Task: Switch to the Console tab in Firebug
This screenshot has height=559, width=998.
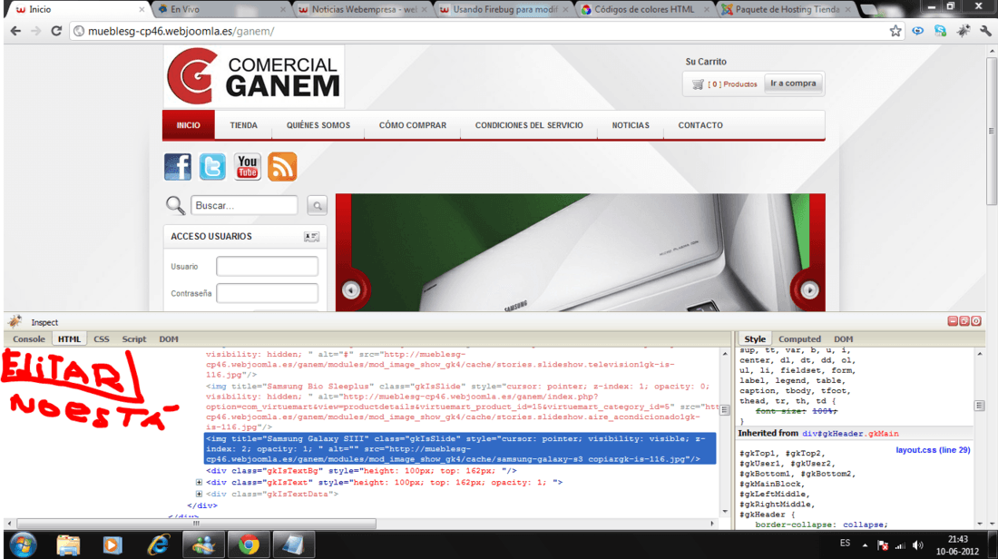Action: point(29,339)
